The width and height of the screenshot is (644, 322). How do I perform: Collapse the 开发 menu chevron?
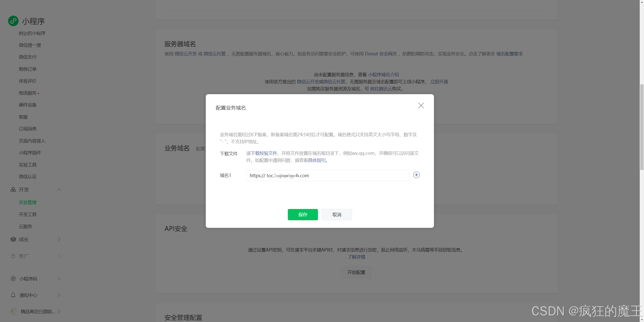pyautogui.click(x=59, y=190)
